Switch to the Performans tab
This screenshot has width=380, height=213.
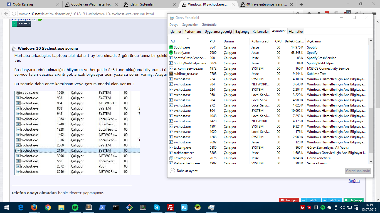point(193,32)
